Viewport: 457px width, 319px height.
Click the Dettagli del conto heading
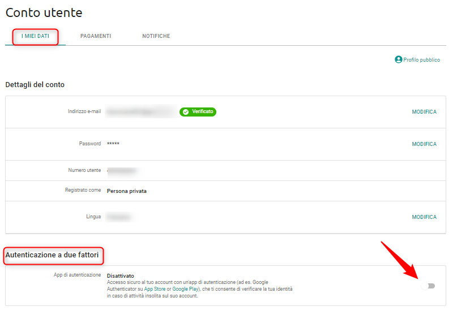(x=35, y=85)
